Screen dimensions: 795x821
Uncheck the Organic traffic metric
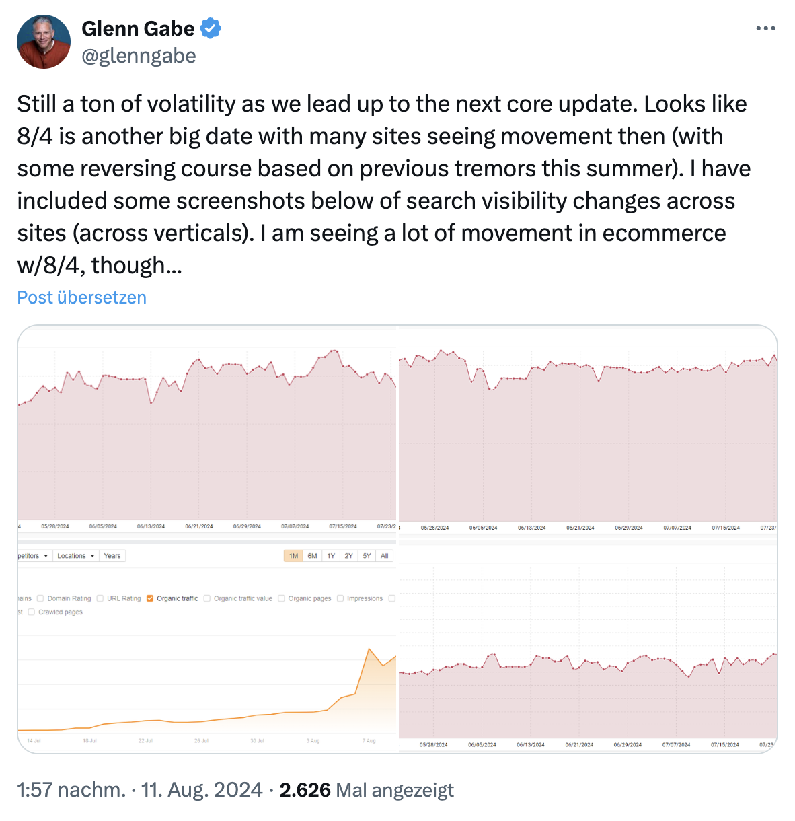pyautogui.click(x=149, y=598)
